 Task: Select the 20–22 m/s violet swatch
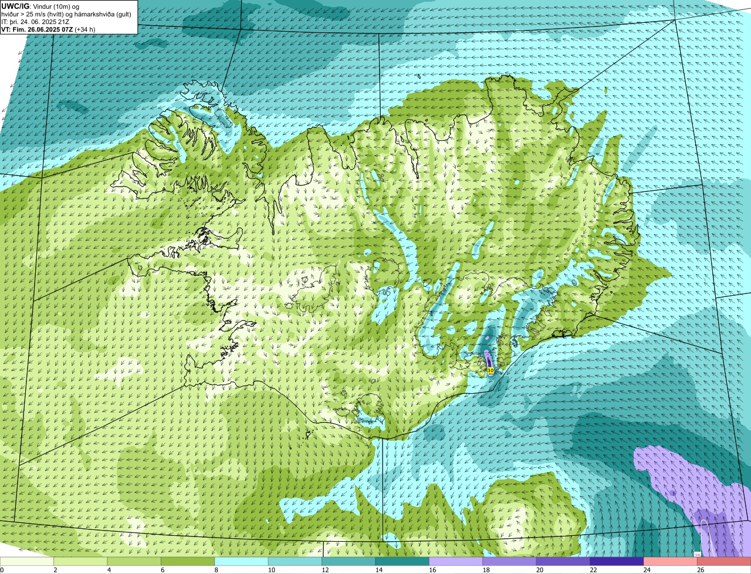point(563,562)
